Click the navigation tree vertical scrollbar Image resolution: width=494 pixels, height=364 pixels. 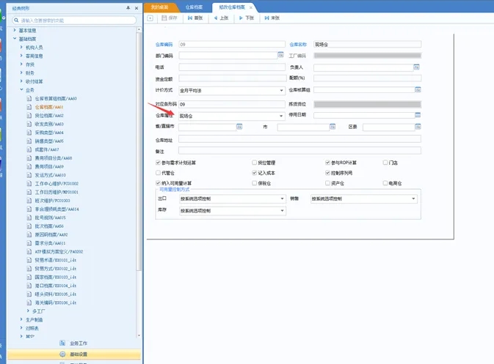tap(139, 151)
